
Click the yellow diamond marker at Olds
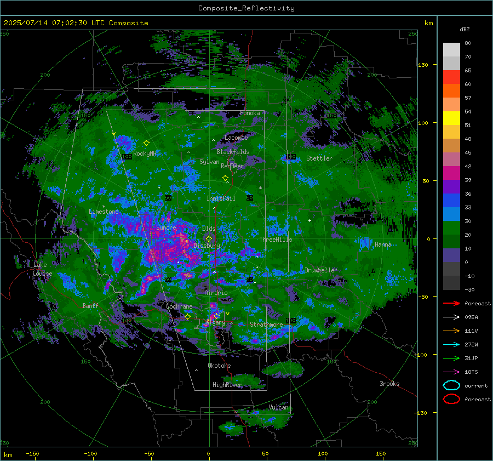(209, 239)
